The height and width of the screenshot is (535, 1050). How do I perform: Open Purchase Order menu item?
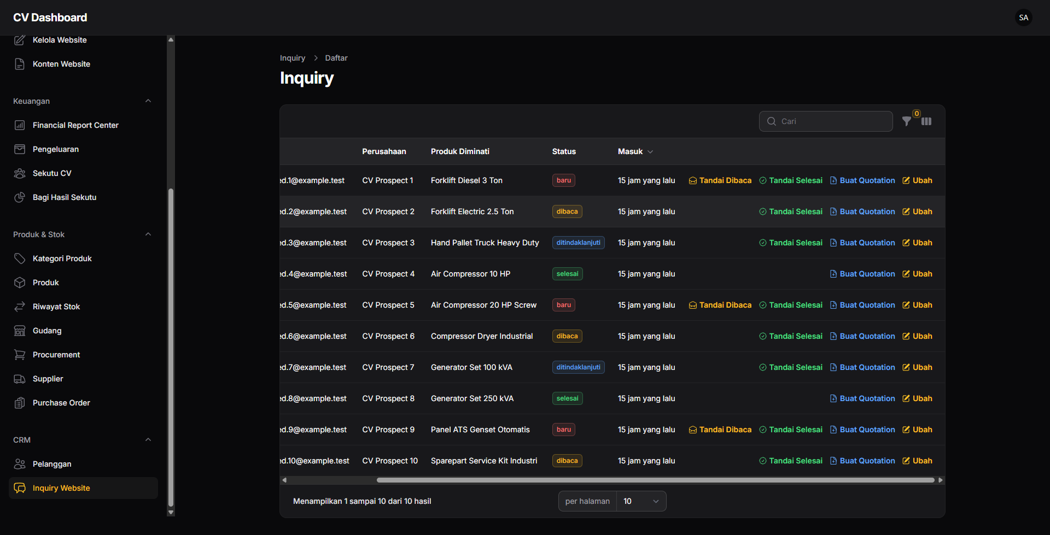tap(61, 403)
